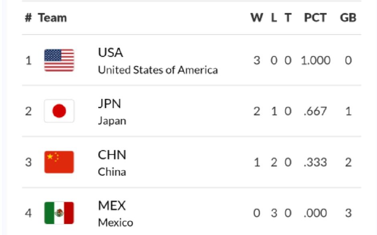Select the W column header
The height and width of the screenshot is (235, 377).
[256, 18]
